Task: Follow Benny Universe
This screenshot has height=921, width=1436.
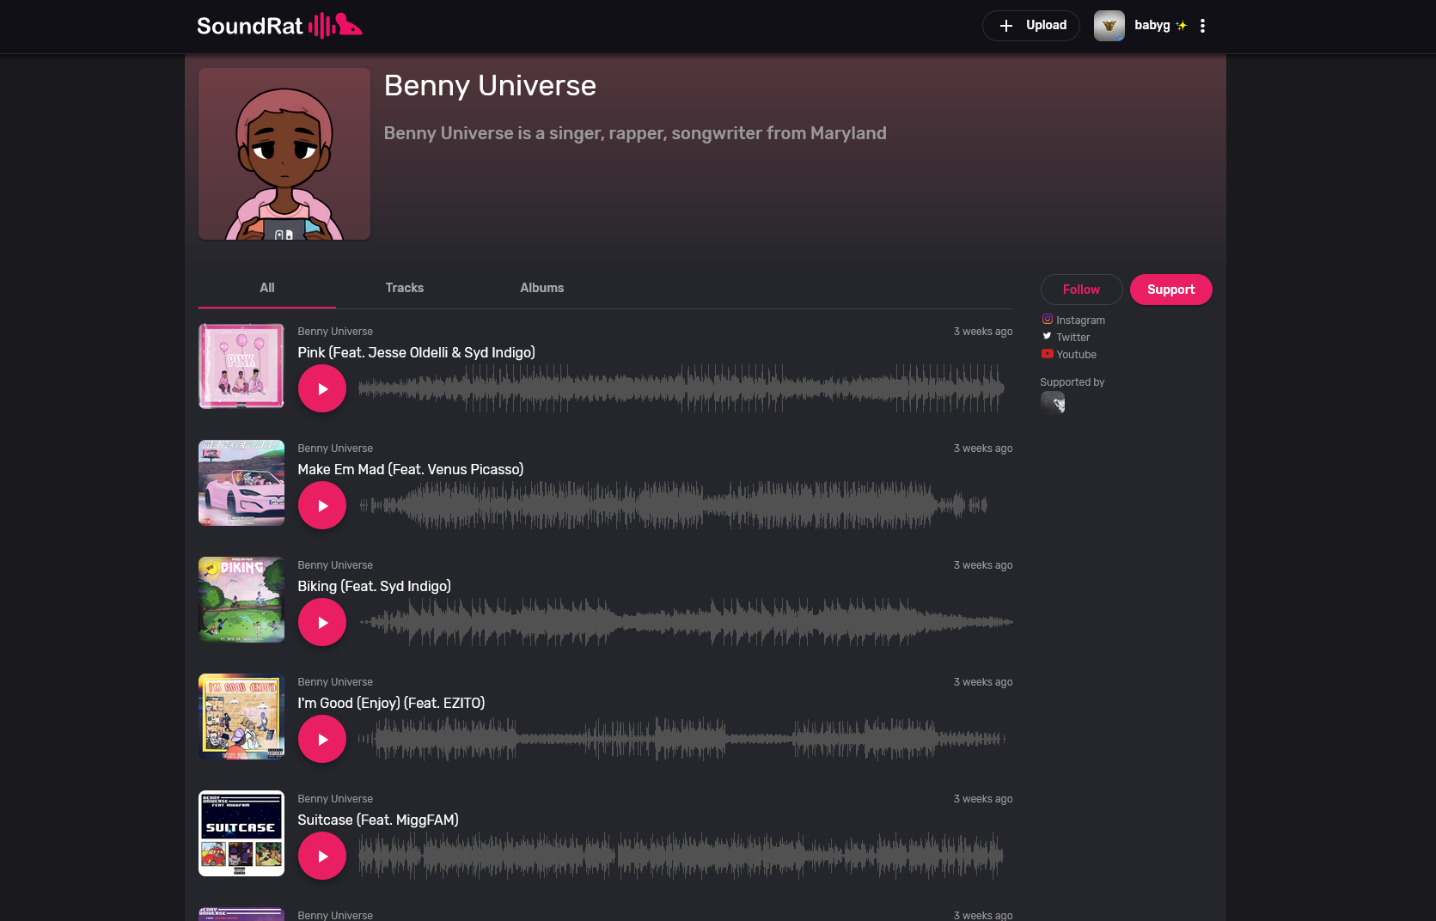Action: pyautogui.click(x=1081, y=290)
